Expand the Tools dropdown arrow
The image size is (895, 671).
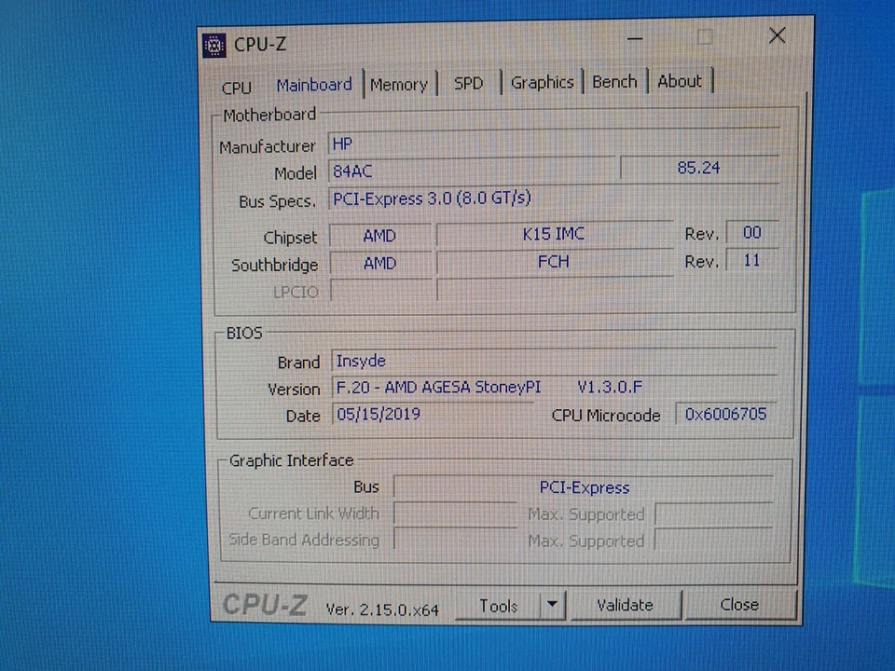(x=552, y=605)
